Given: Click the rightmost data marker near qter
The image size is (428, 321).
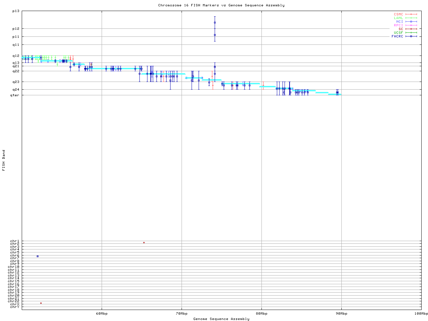Looking at the screenshot, I should pos(338,92).
